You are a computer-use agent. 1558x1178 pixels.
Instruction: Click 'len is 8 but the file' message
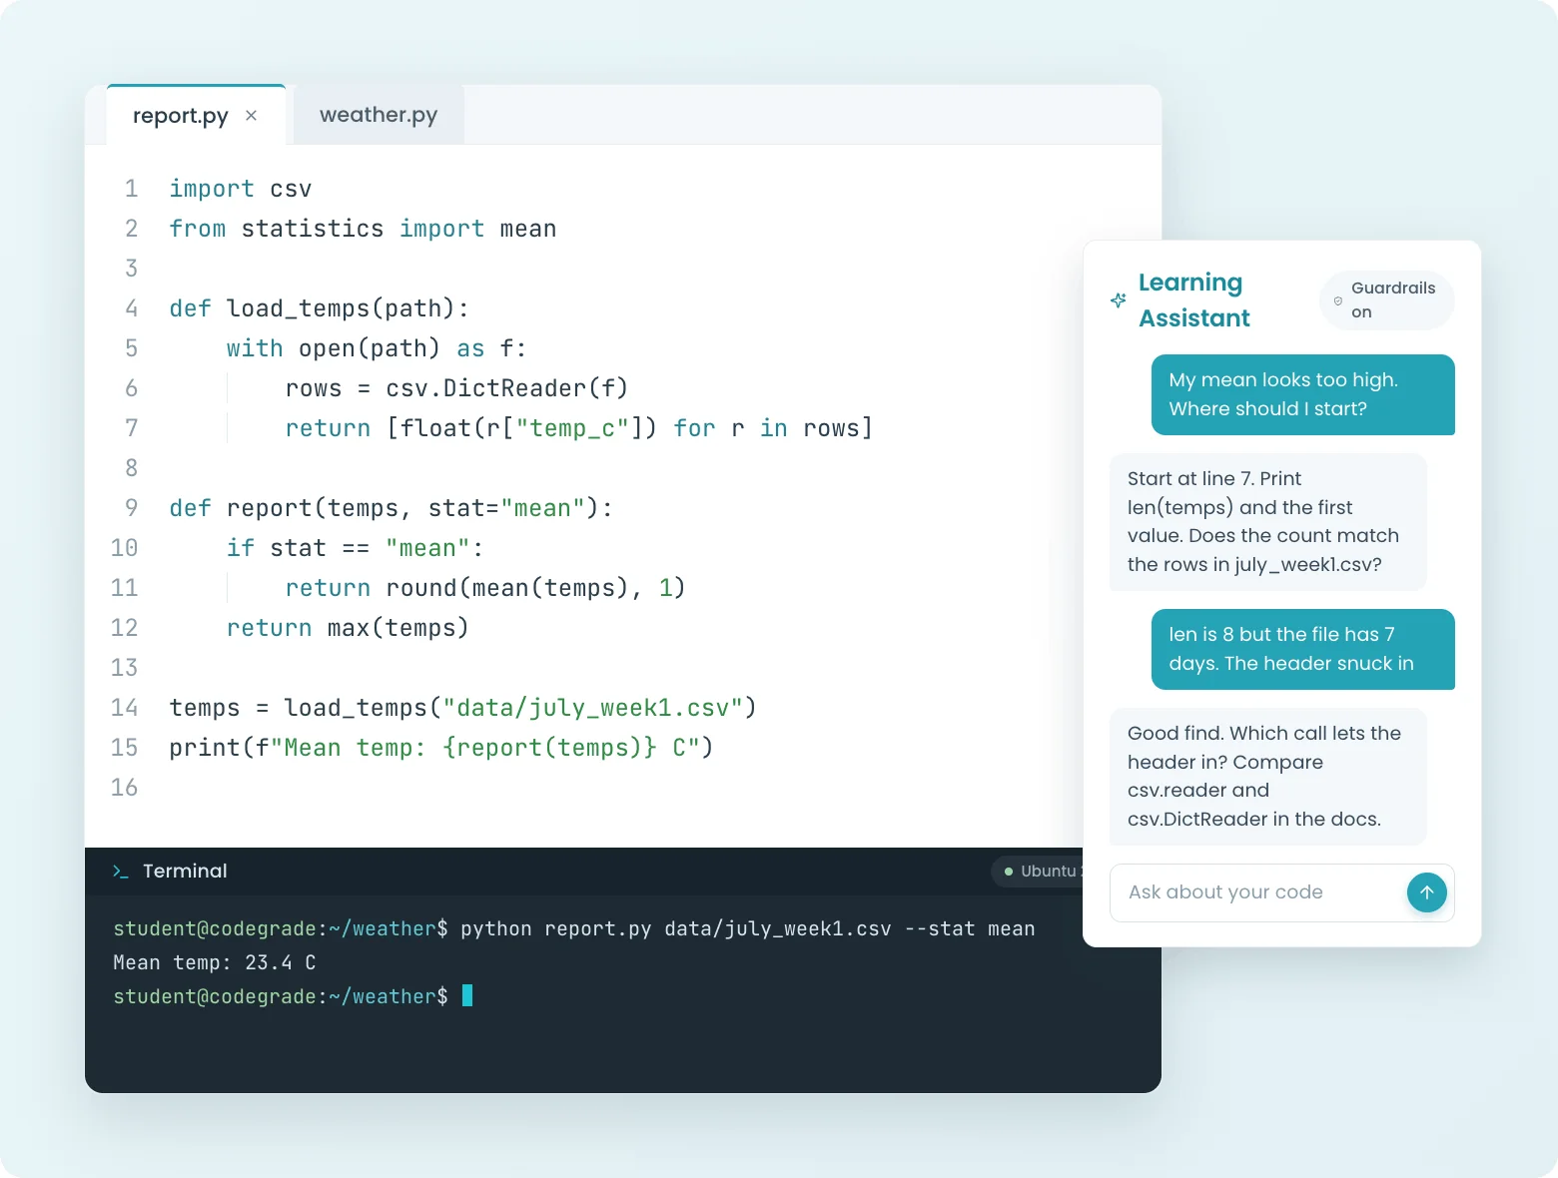(1303, 649)
